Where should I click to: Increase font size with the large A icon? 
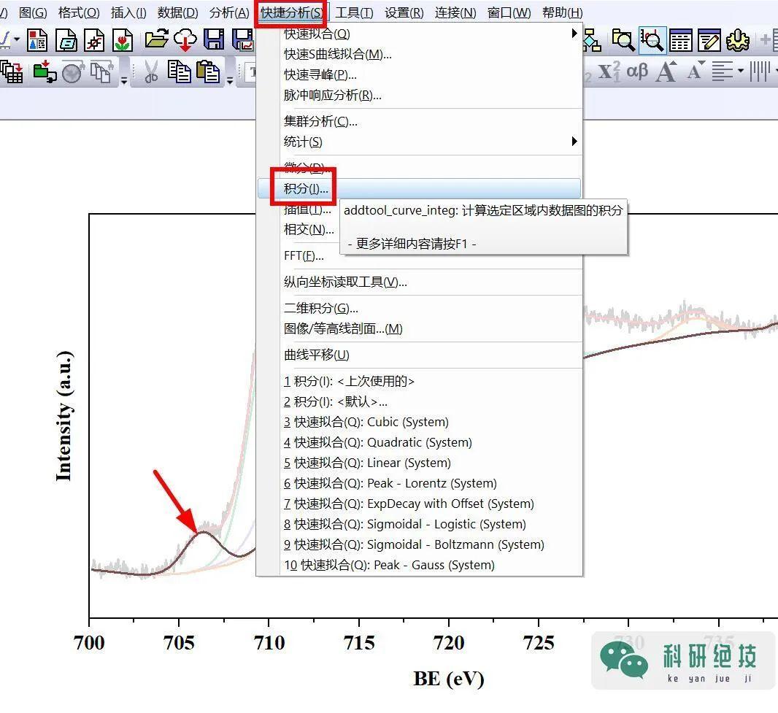666,72
